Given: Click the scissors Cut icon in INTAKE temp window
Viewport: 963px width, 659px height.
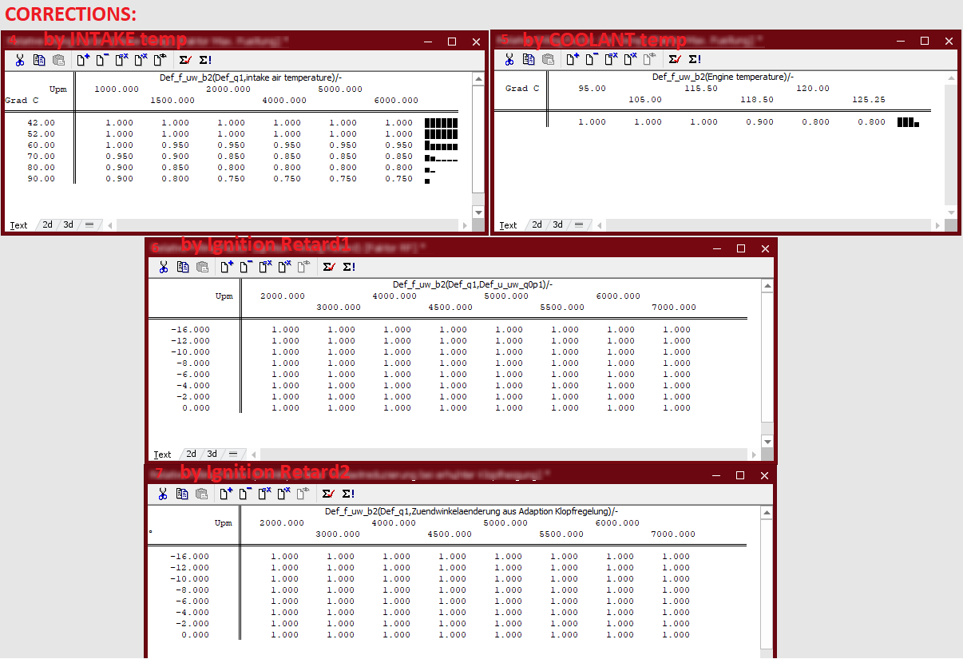Looking at the screenshot, I should (20, 60).
